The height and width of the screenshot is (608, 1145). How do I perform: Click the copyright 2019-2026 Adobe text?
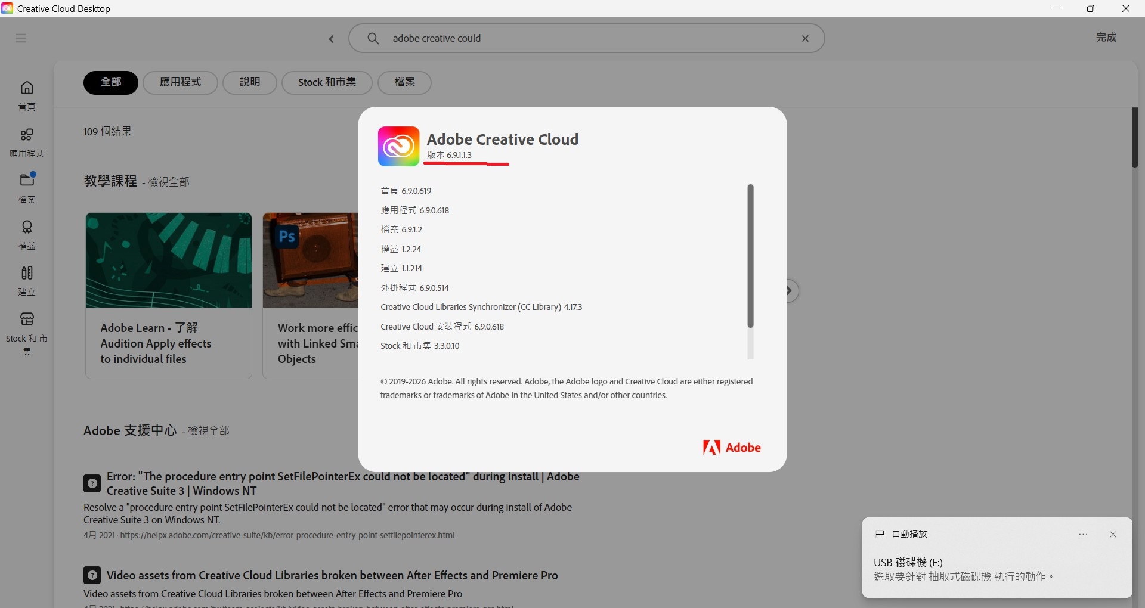pyautogui.click(x=567, y=388)
